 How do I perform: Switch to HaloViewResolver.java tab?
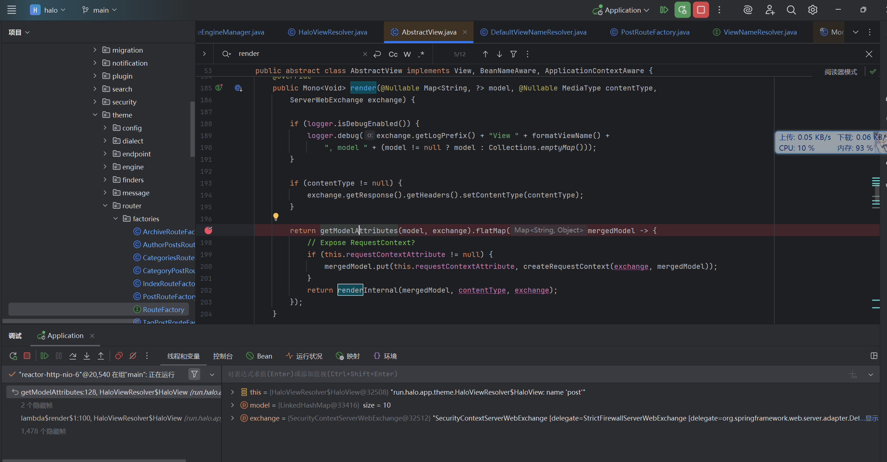pyautogui.click(x=332, y=32)
